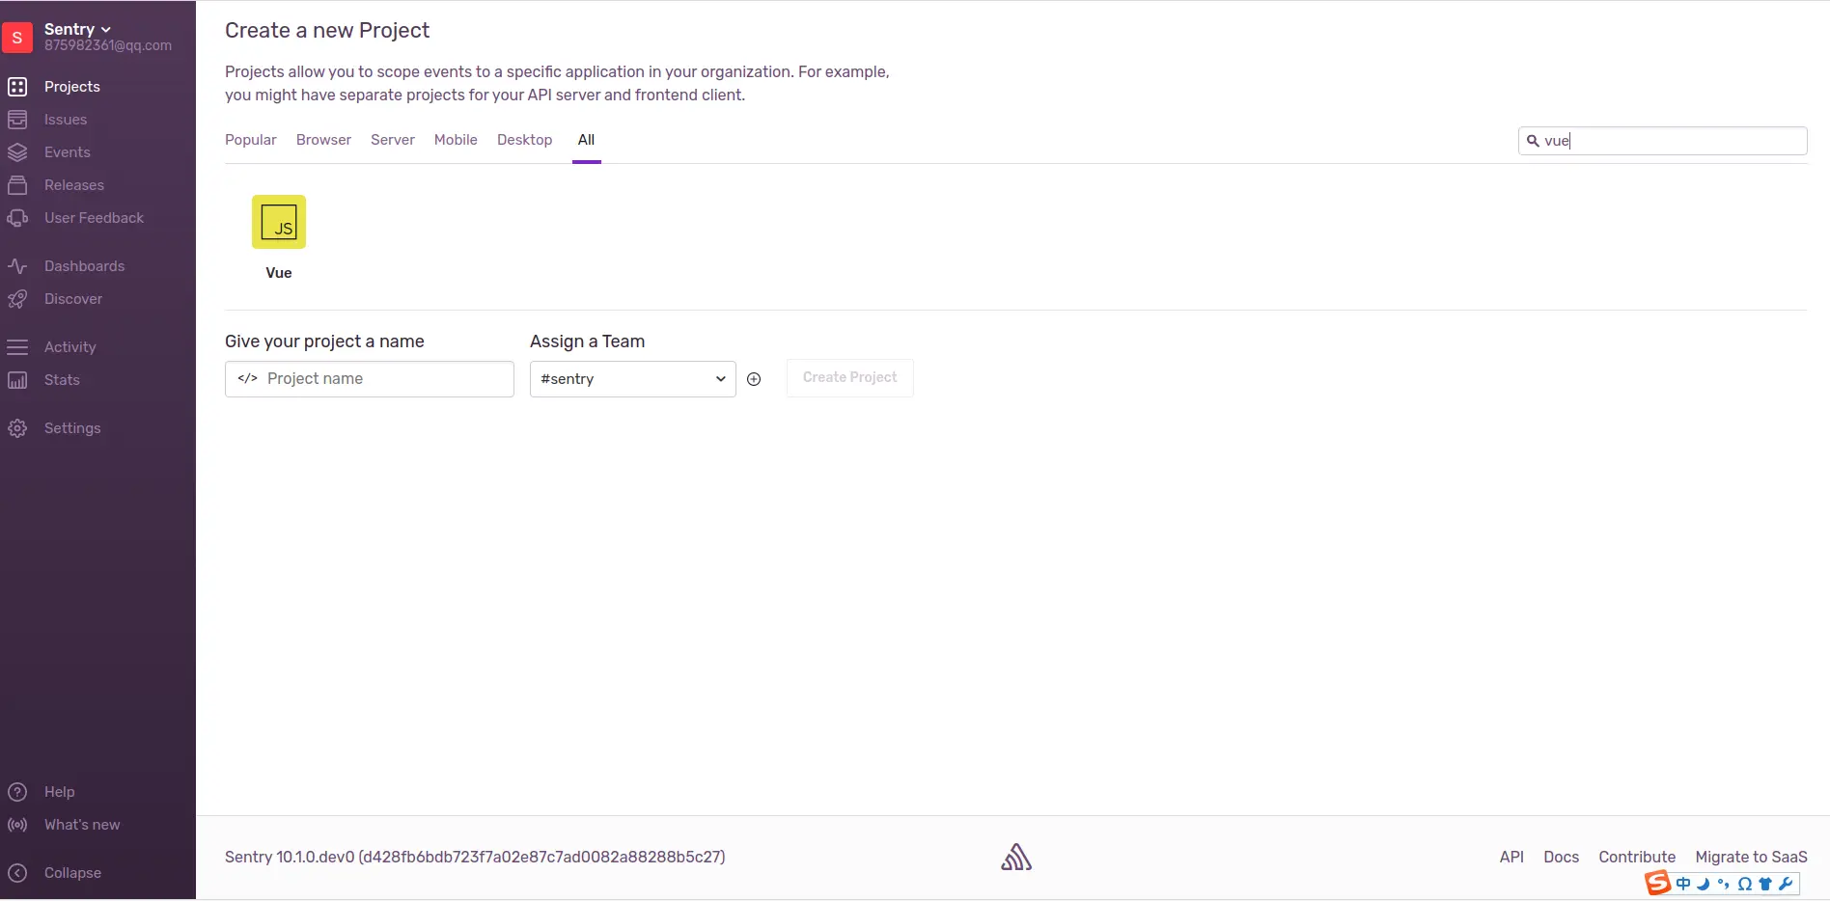Click the Sentry 10.1.0.dev0 version text
The width and height of the screenshot is (1830, 901).
point(475,857)
